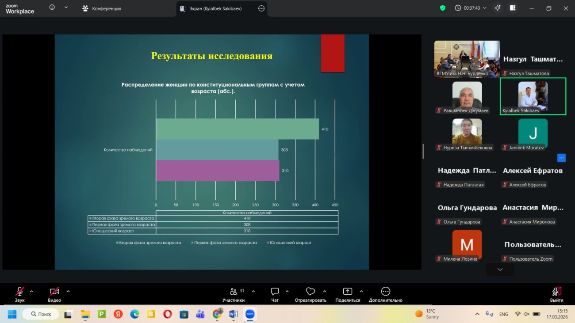Click the green meeting security shield
This screenshot has height=323, width=575.
442,8
